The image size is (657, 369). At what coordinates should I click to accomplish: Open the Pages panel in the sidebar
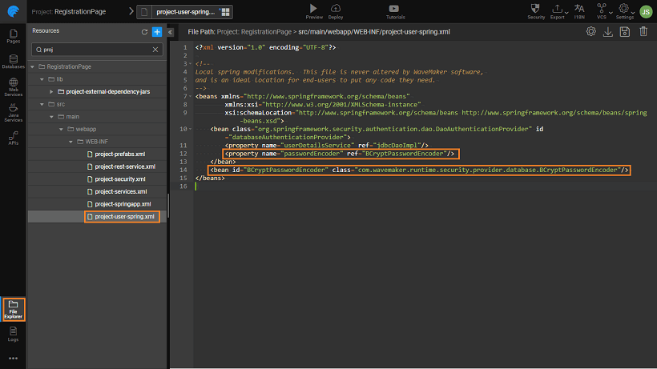(13, 36)
